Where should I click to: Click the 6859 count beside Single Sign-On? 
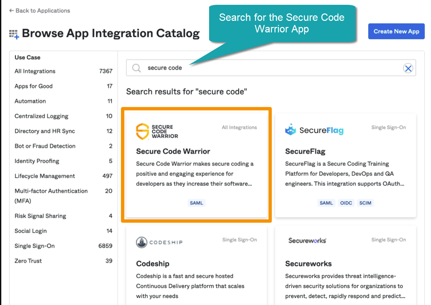point(105,246)
